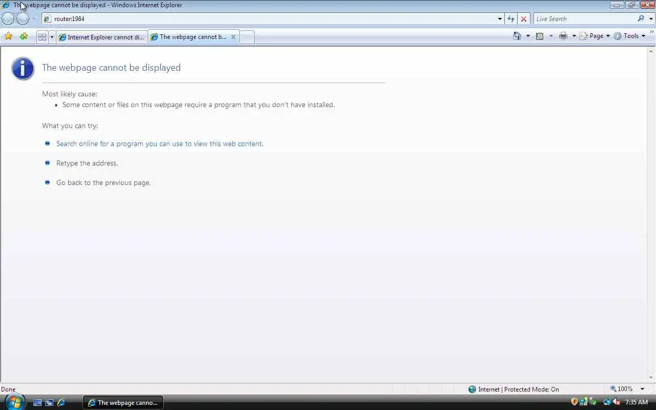This screenshot has height=410, width=656.
Task: Click the RSS Feeds icon
Action: (x=540, y=36)
